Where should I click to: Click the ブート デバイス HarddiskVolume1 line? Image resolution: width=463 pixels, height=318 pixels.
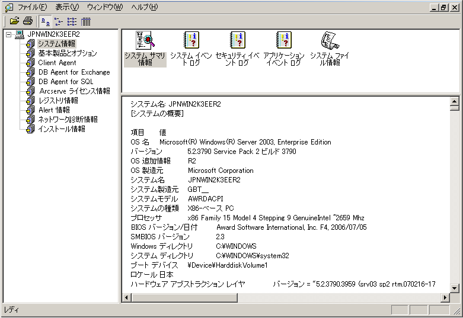pos(199,265)
